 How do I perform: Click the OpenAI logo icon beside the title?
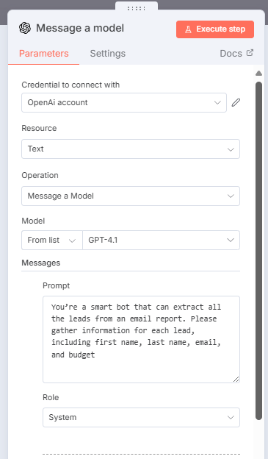click(25, 29)
